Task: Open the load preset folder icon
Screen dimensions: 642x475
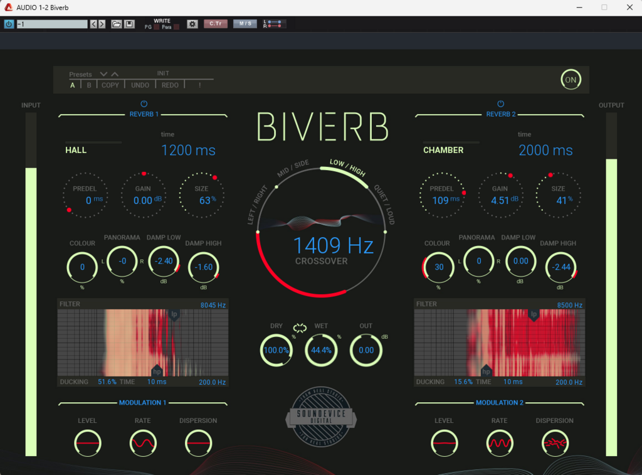Action: click(x=116, y=24)
